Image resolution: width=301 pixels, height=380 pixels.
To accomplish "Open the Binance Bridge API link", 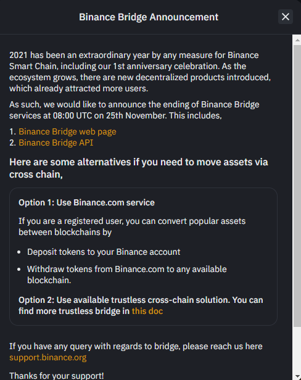I will point(56,142).
